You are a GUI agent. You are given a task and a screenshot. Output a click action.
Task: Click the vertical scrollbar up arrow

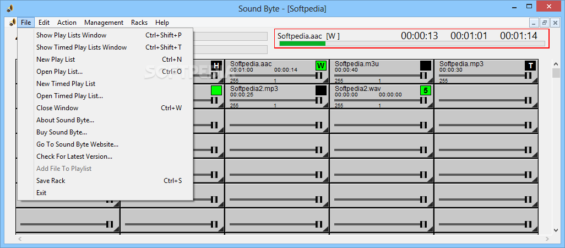click(556, 64)
